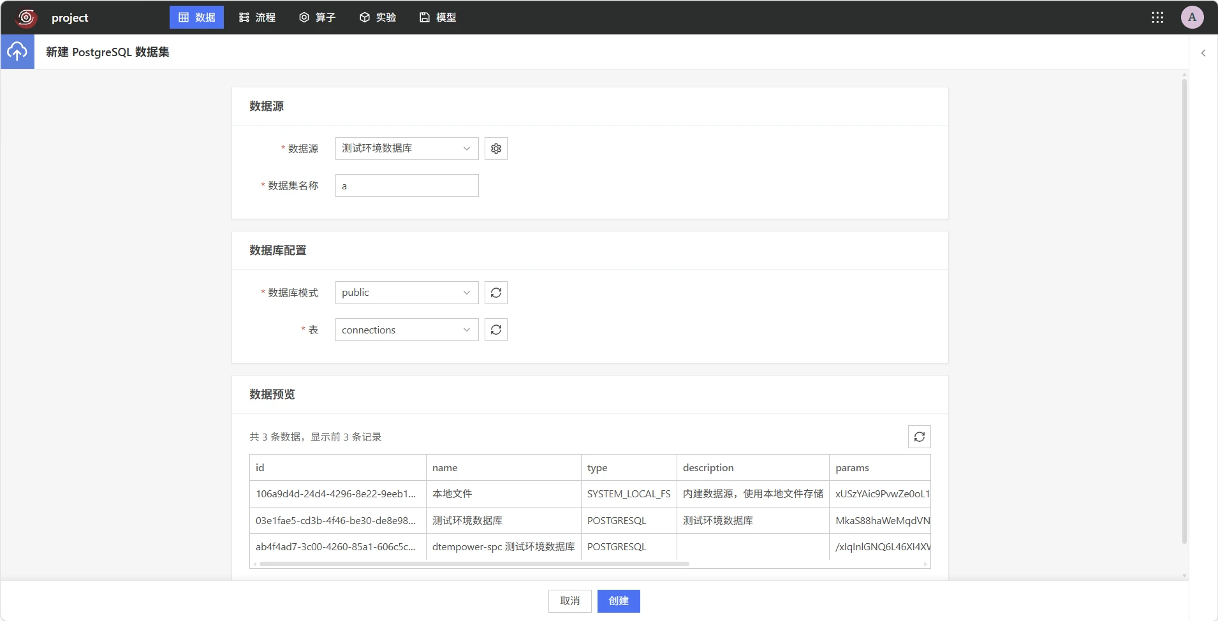This screenshot has height=621, width=1218.
Task: Select params cell xUSzYAic9PvwZe0oL1
Action: [x=880, y=494]
